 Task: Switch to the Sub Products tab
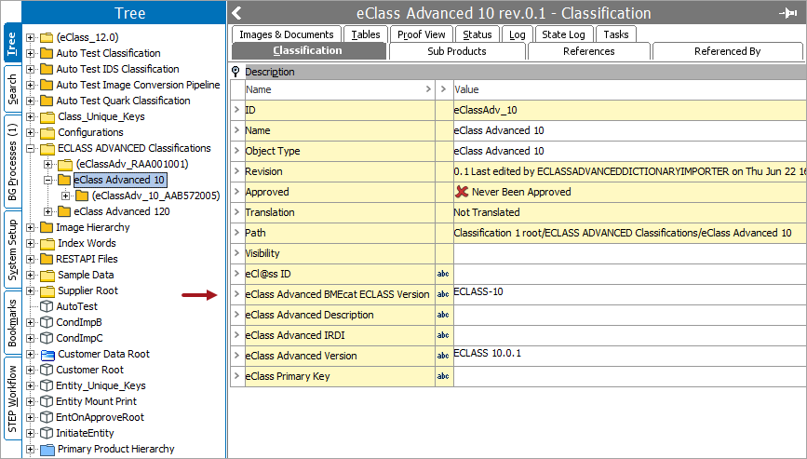point(457,51)
